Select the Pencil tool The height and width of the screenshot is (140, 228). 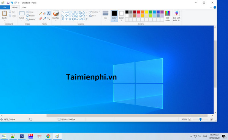(41, 14)
